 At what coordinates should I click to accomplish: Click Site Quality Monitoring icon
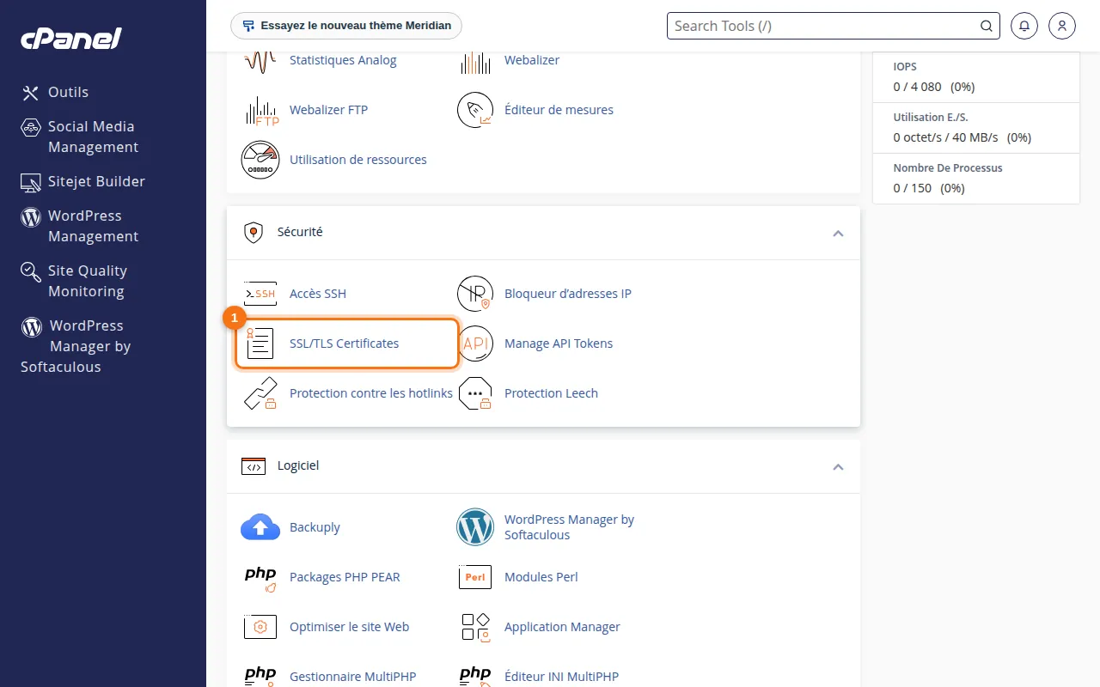pyautogui.click(x=31, y=271)
